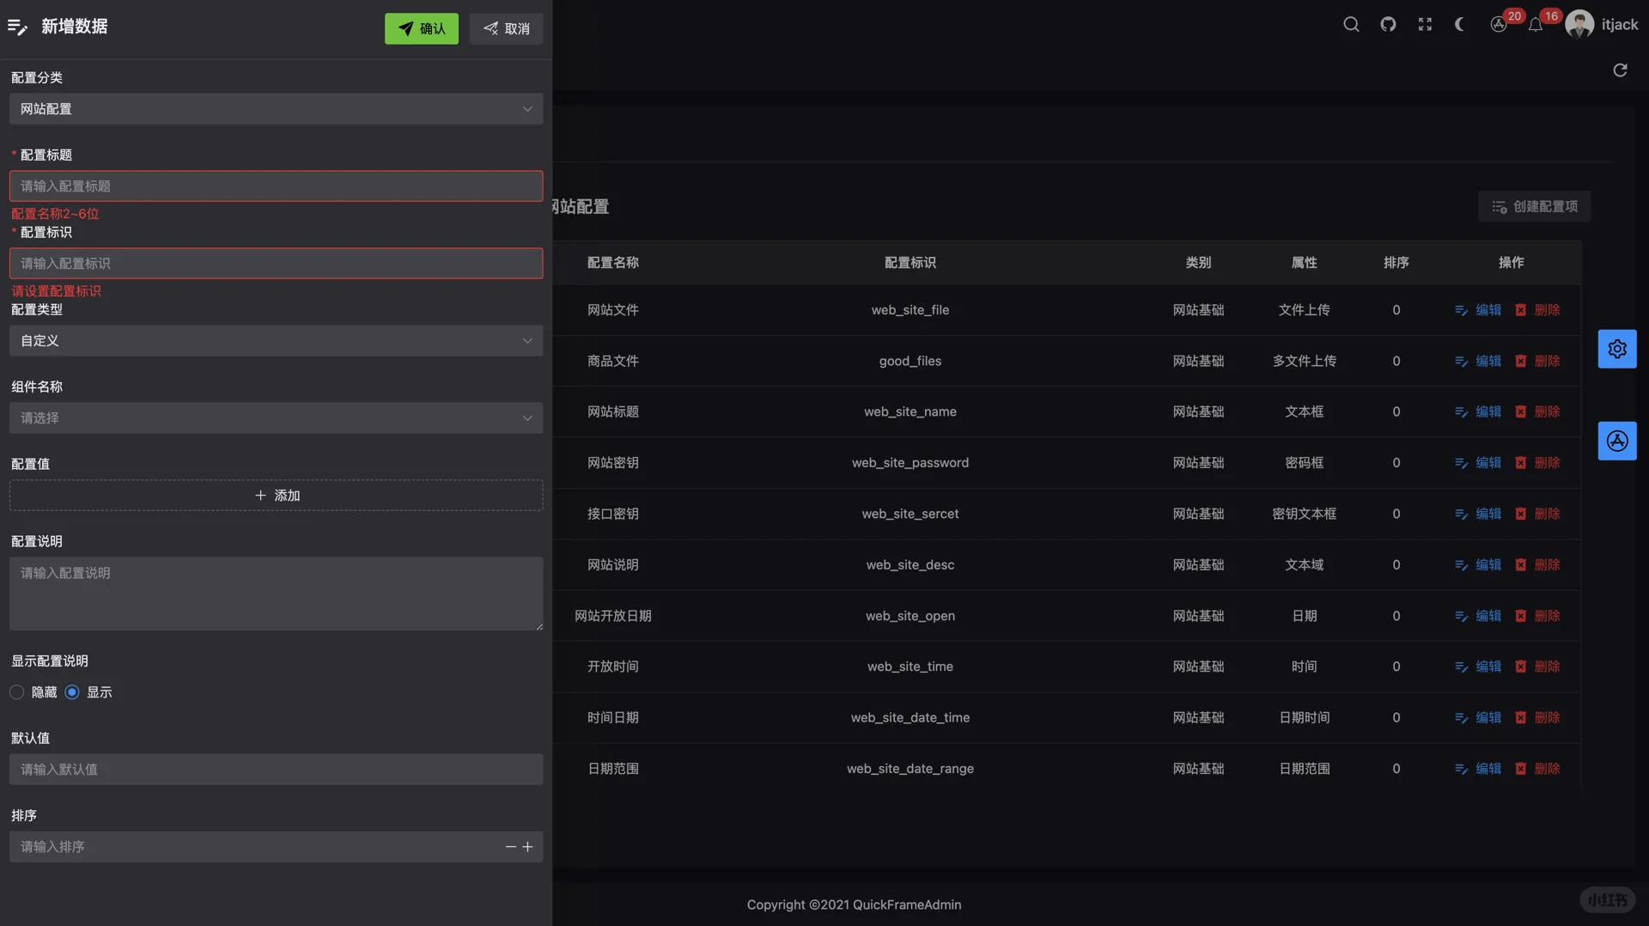Viewport: 1649px width, 926px height.
Task: Click the edit icon for web_site_file row
Action: pyautogui.click(x=1461, y=310)
